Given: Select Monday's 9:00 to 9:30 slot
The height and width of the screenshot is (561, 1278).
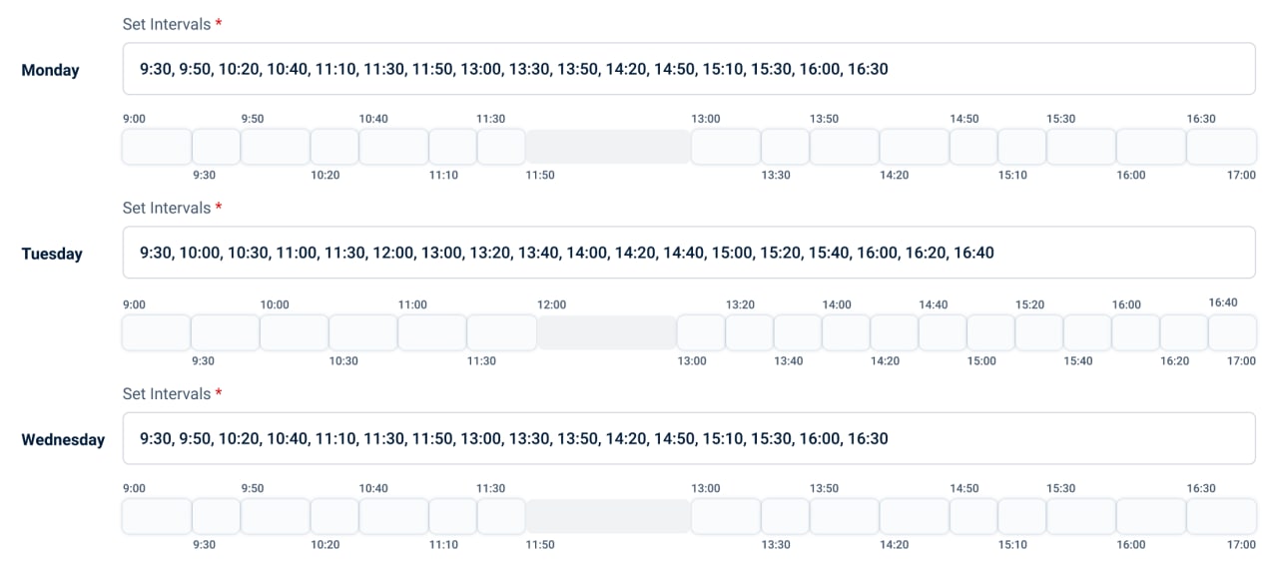Looking at the screenshot, I should 157,147.
